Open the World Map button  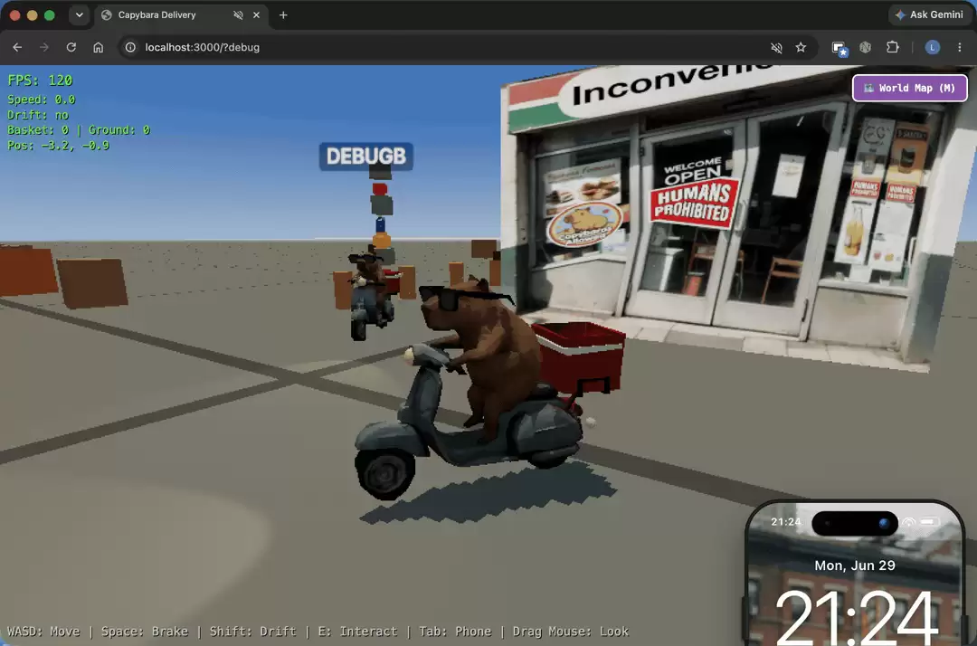click(x=909, y=88)
